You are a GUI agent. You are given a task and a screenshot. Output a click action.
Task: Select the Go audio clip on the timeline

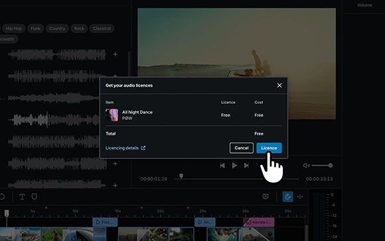coord(205,222)
